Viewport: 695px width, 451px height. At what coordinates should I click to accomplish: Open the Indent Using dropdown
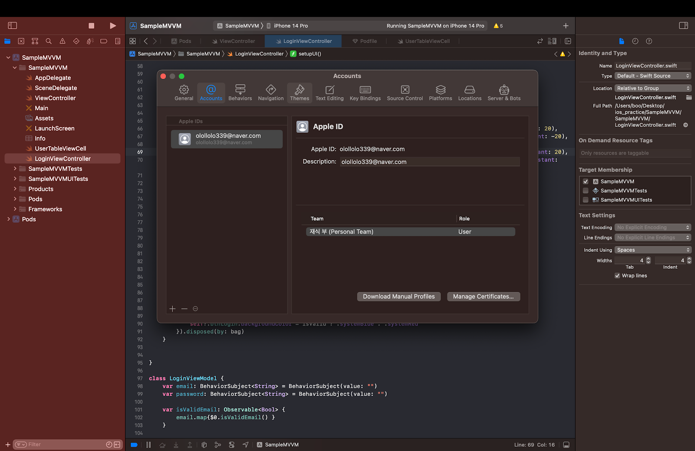[653, 250]
